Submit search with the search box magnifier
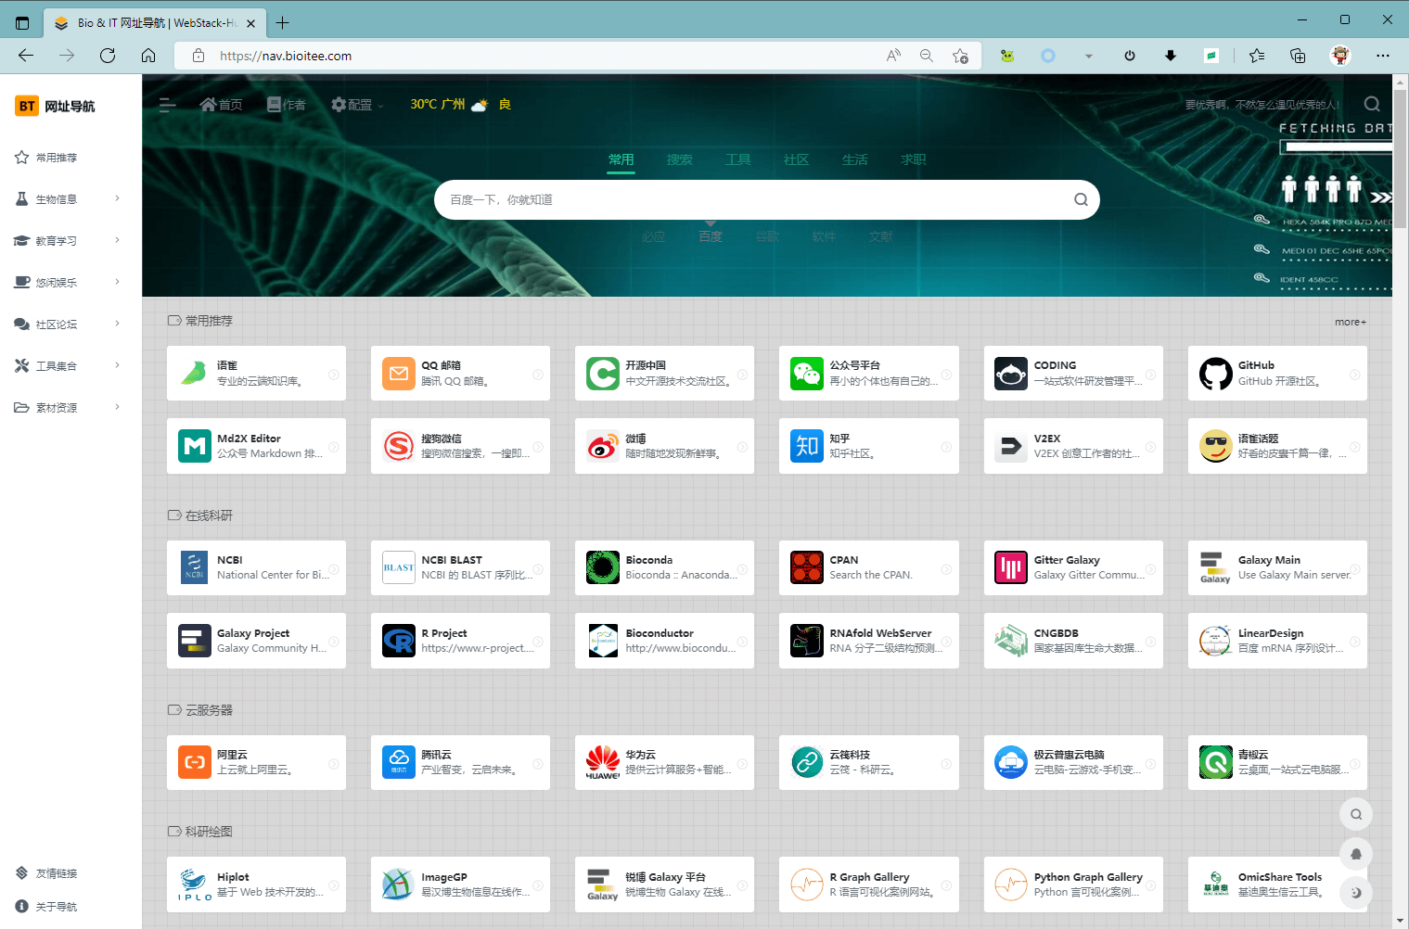 tap(1081, 199)
